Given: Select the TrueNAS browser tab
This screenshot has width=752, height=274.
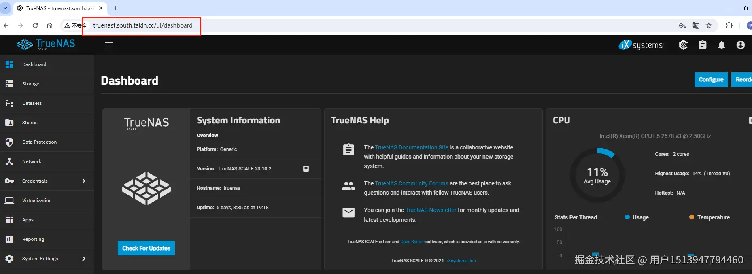Looking at the screenshot, I should coord(59,8).
